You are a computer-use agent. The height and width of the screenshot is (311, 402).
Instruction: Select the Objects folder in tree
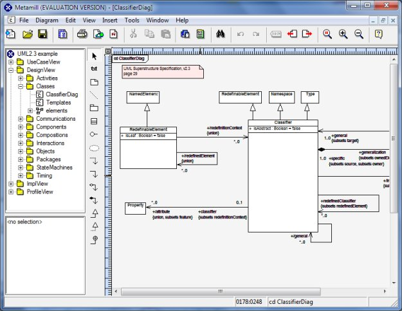point(46,152)
